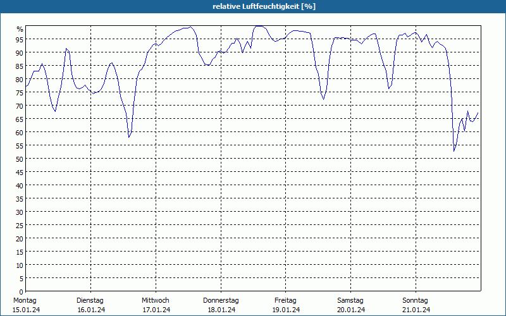Select the date 18.01.24
Screen dimensions: 506x316
[222, 310]
